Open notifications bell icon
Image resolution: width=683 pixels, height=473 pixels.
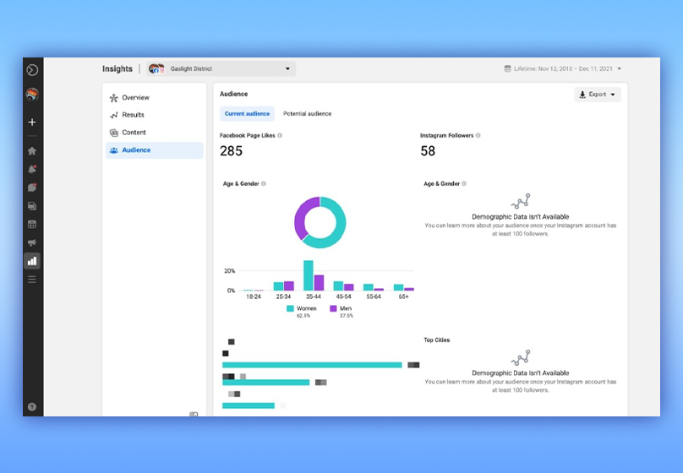click(x=32, y=169)
